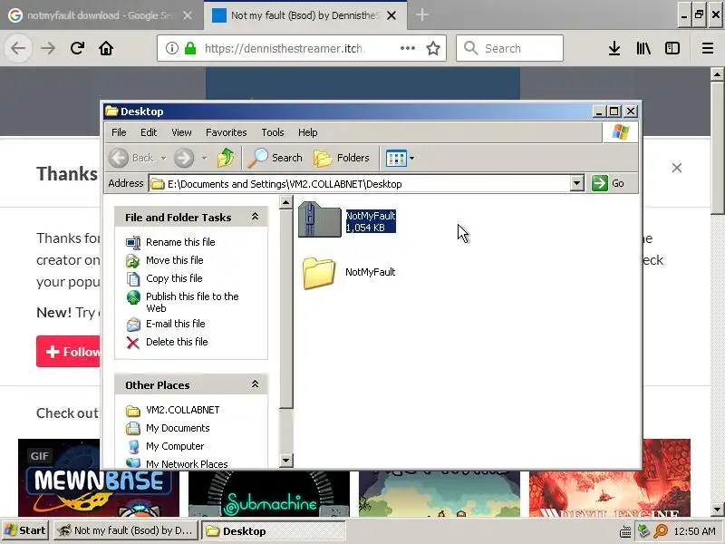Dismiss the Thanks banner with X
The width and height of the screenshot is (725, 544).
pos(677,168)
